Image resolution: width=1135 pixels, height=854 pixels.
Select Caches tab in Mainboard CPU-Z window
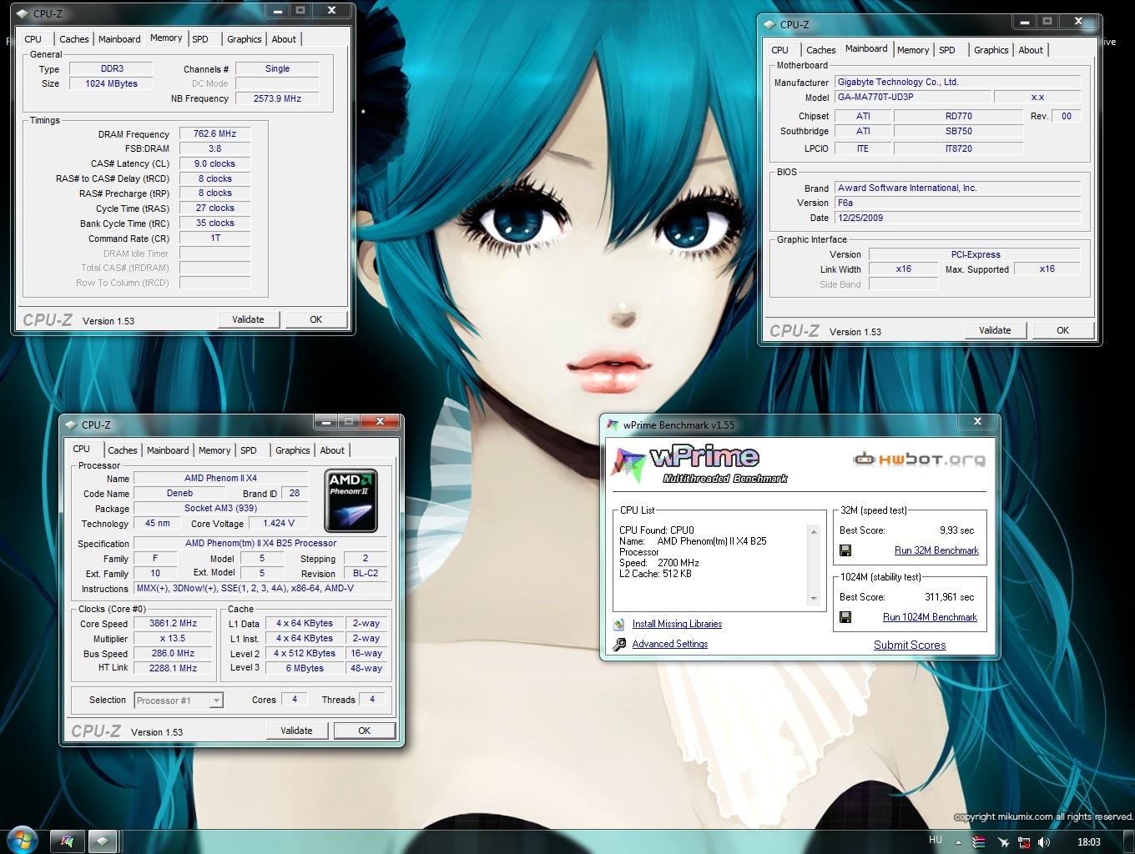click(x=820, y=50)
